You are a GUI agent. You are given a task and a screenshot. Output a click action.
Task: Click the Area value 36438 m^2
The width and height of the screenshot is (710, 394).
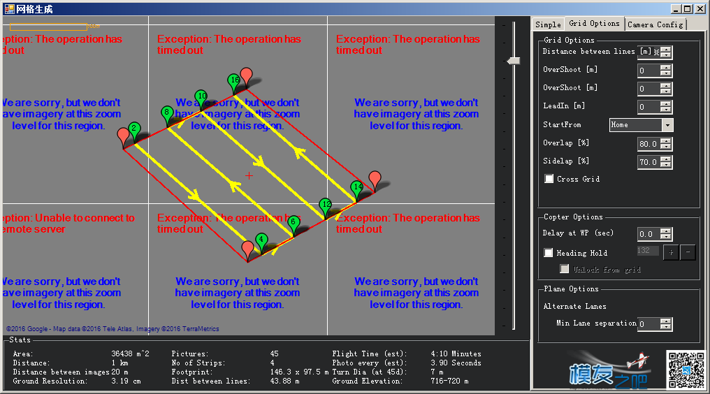click(131, 353)
